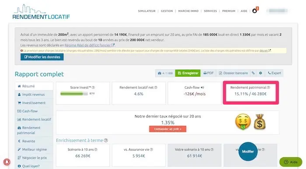Screen dimensions: 306x169
Task: Show help for Scénario à 10 ans
Action: click(96, 149)
